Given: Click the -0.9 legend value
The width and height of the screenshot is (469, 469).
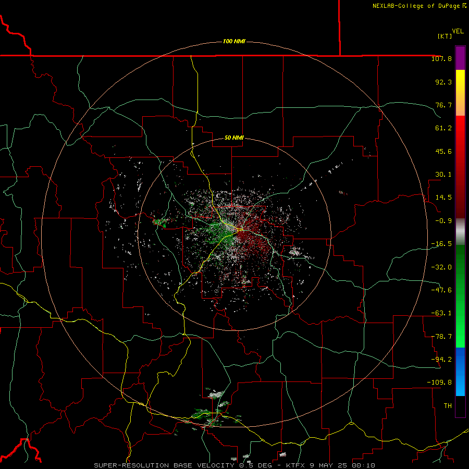Looking at the screenshot, I should tap(443, 221).
